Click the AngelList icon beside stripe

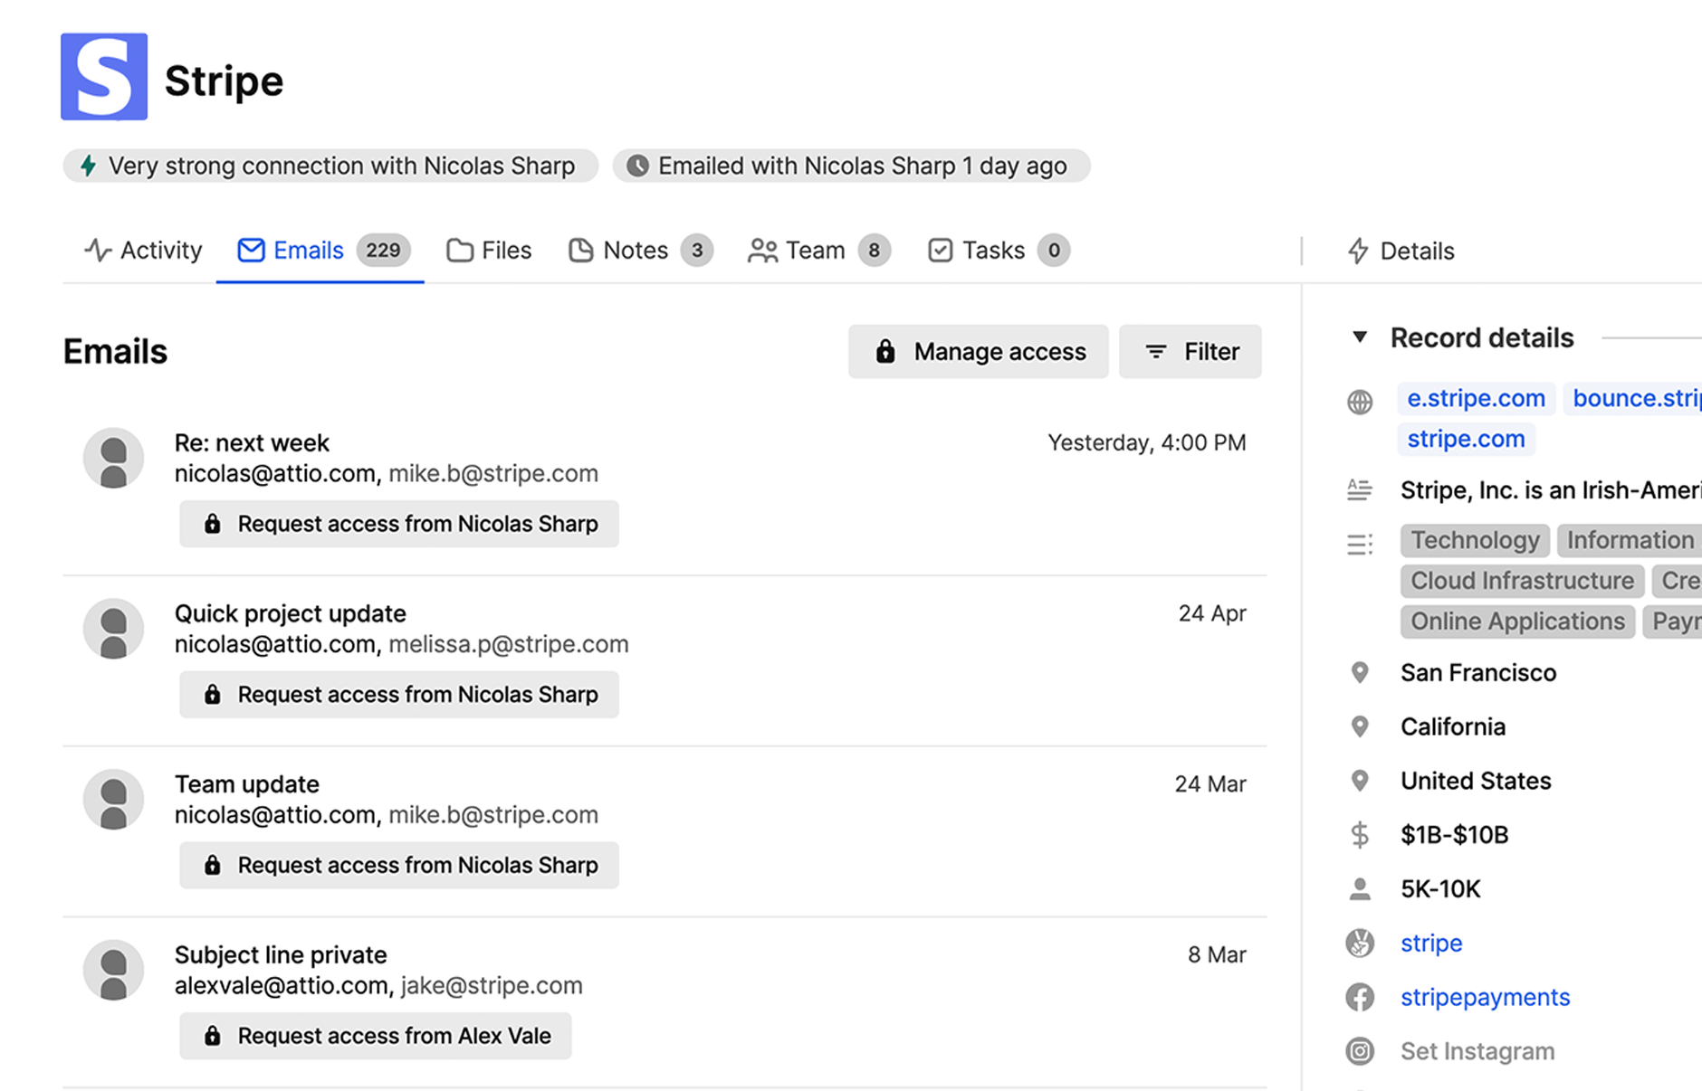[x=1360, y=943]
